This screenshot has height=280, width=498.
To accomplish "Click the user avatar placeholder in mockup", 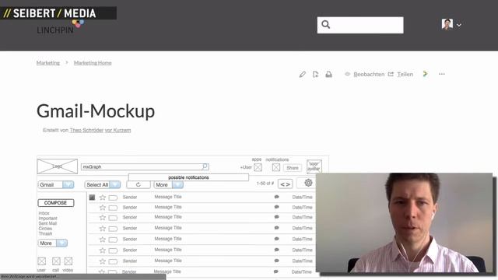I will coord(314,166).
